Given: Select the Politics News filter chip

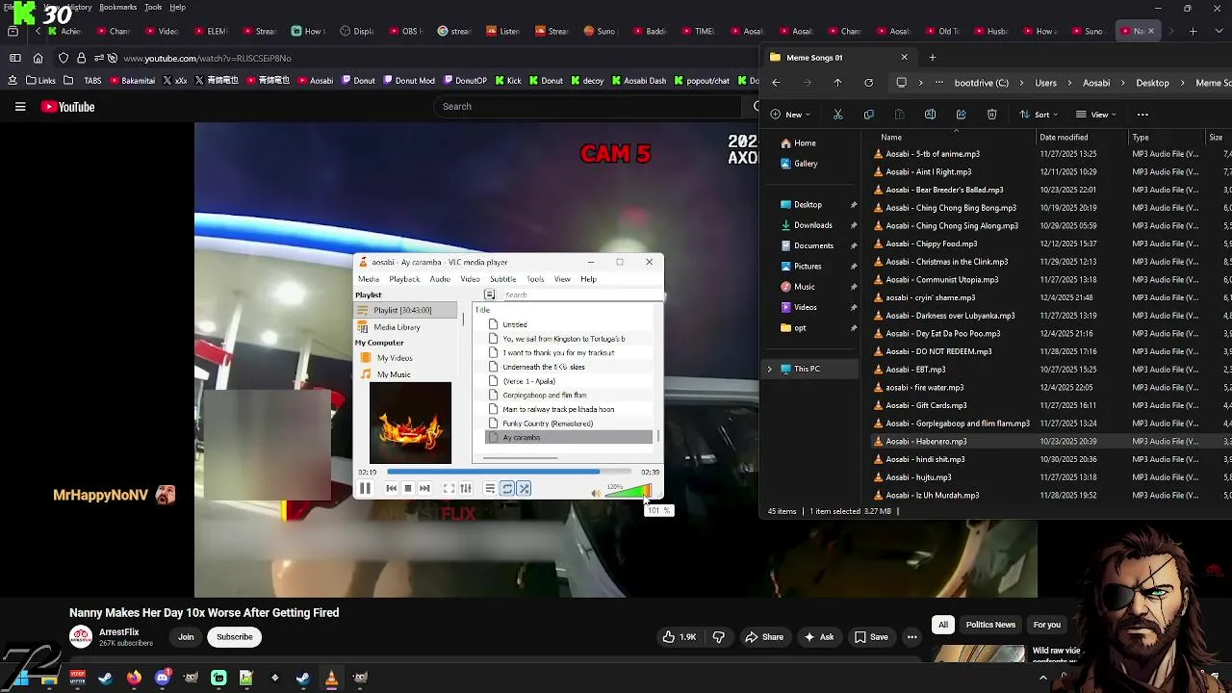Looking at the screenshot, I should coord(990,625).
